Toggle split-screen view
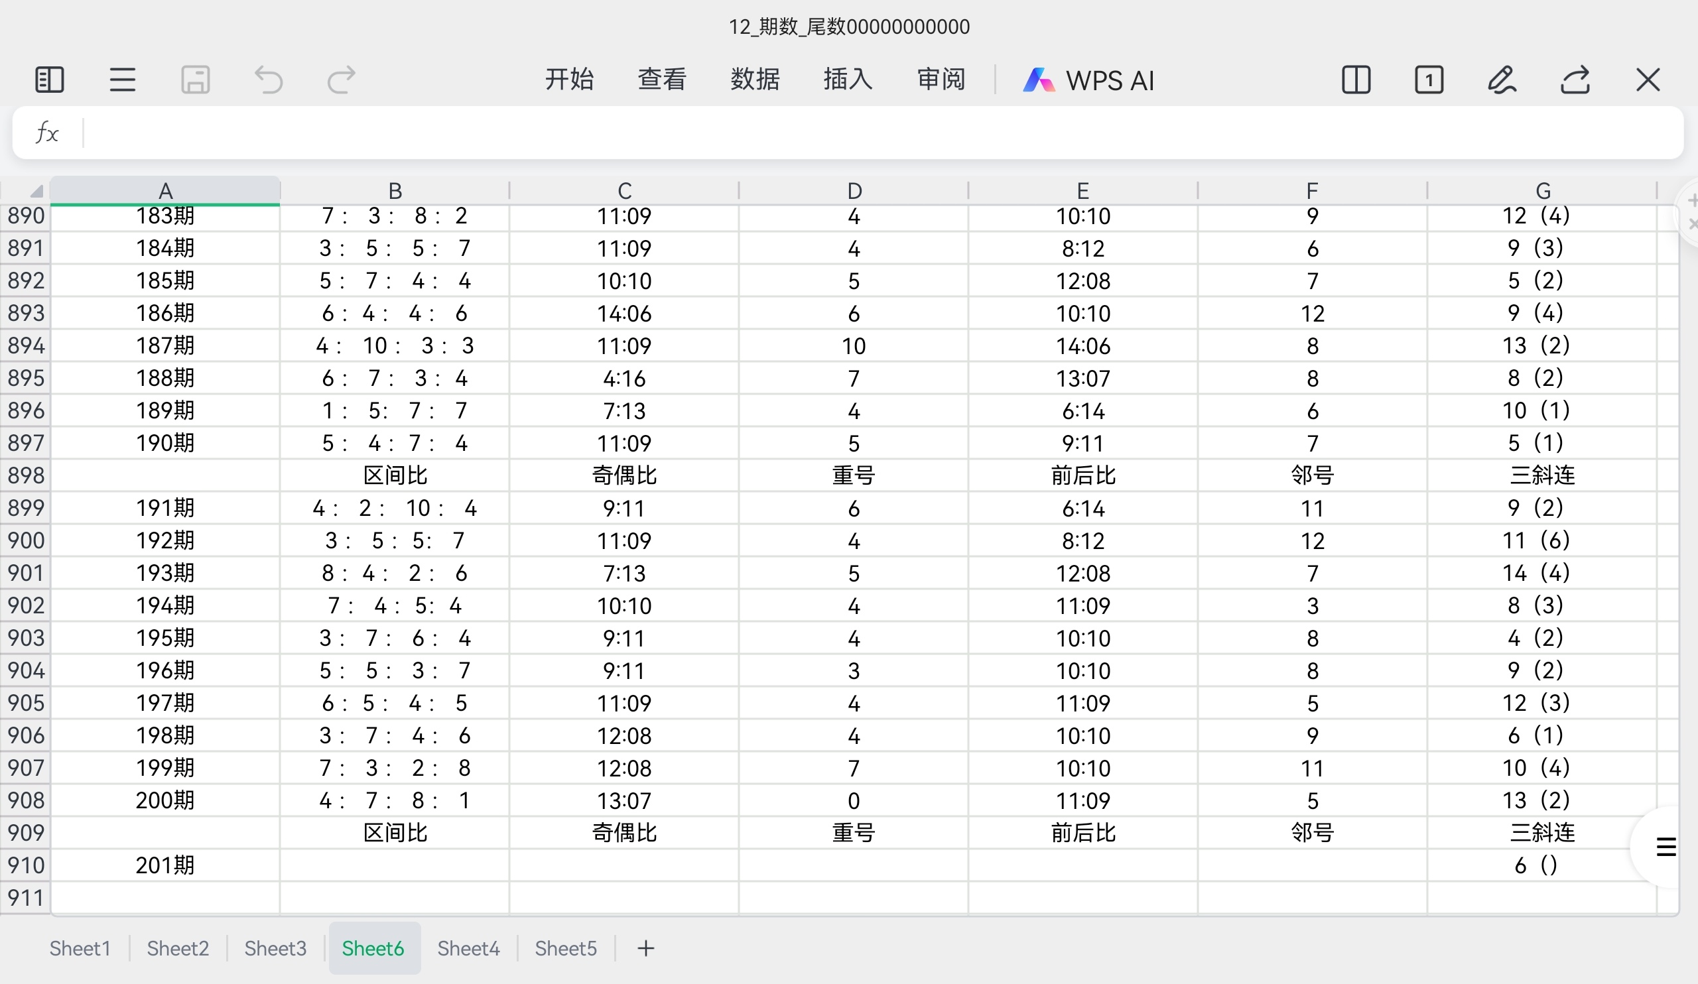The image size is (1698, 984). [1356, 80]
